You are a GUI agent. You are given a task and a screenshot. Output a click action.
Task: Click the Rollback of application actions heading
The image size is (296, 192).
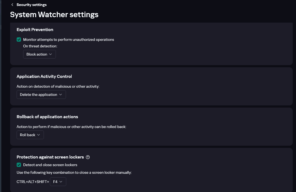pyautogui.click(x=47, y=117)
